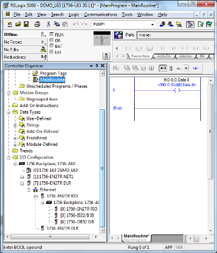Insert a Rung from instruction toolbar

[x=128, y=48]
